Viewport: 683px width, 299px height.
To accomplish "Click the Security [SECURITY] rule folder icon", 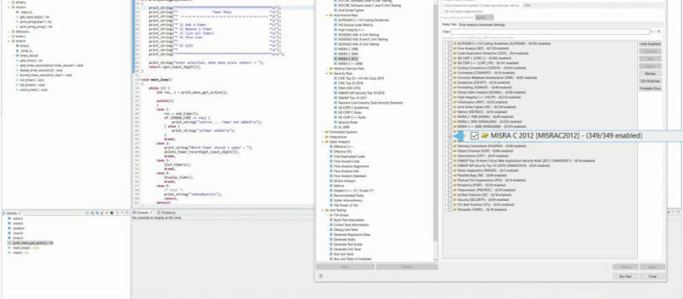I will [455, 200].
